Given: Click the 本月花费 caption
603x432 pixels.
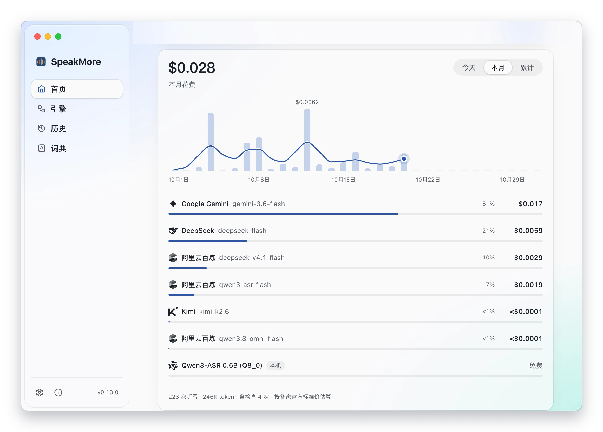Looking at the screenshot, I should point(182,85).
